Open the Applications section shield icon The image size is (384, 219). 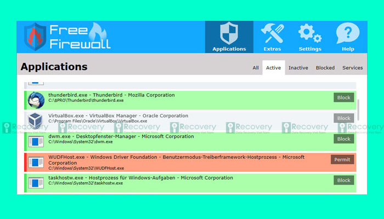(229, 33)
